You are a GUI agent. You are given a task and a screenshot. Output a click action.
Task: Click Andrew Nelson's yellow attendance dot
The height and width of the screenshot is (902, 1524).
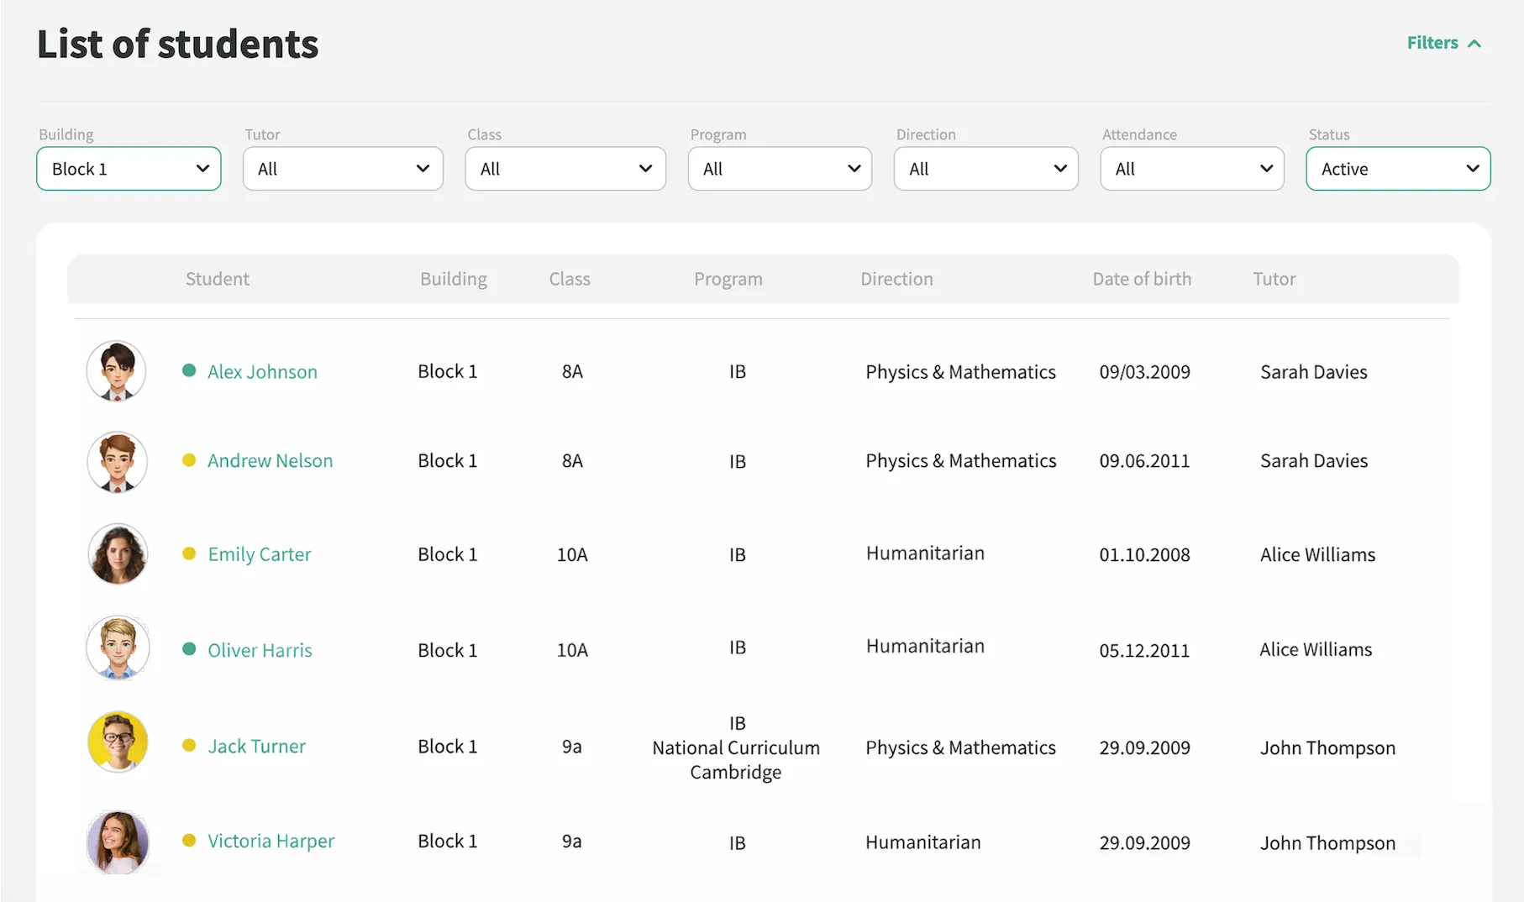188,460
